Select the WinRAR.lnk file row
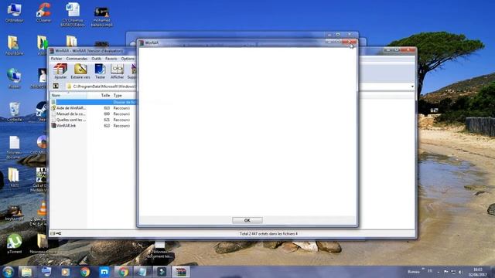Viewport: 495px width, 278px height. [x=94, y=126]
